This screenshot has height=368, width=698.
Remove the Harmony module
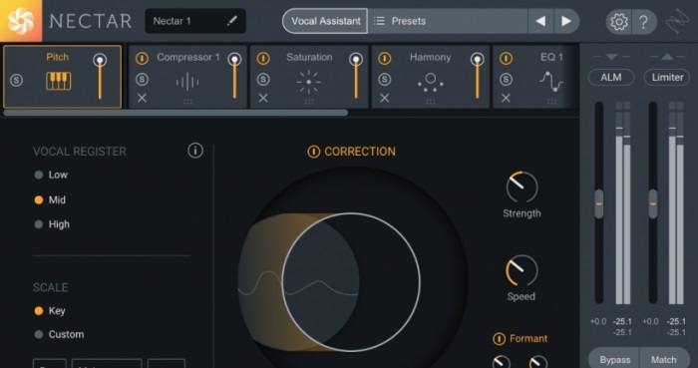pyautogui.click(x=385, y=98)
